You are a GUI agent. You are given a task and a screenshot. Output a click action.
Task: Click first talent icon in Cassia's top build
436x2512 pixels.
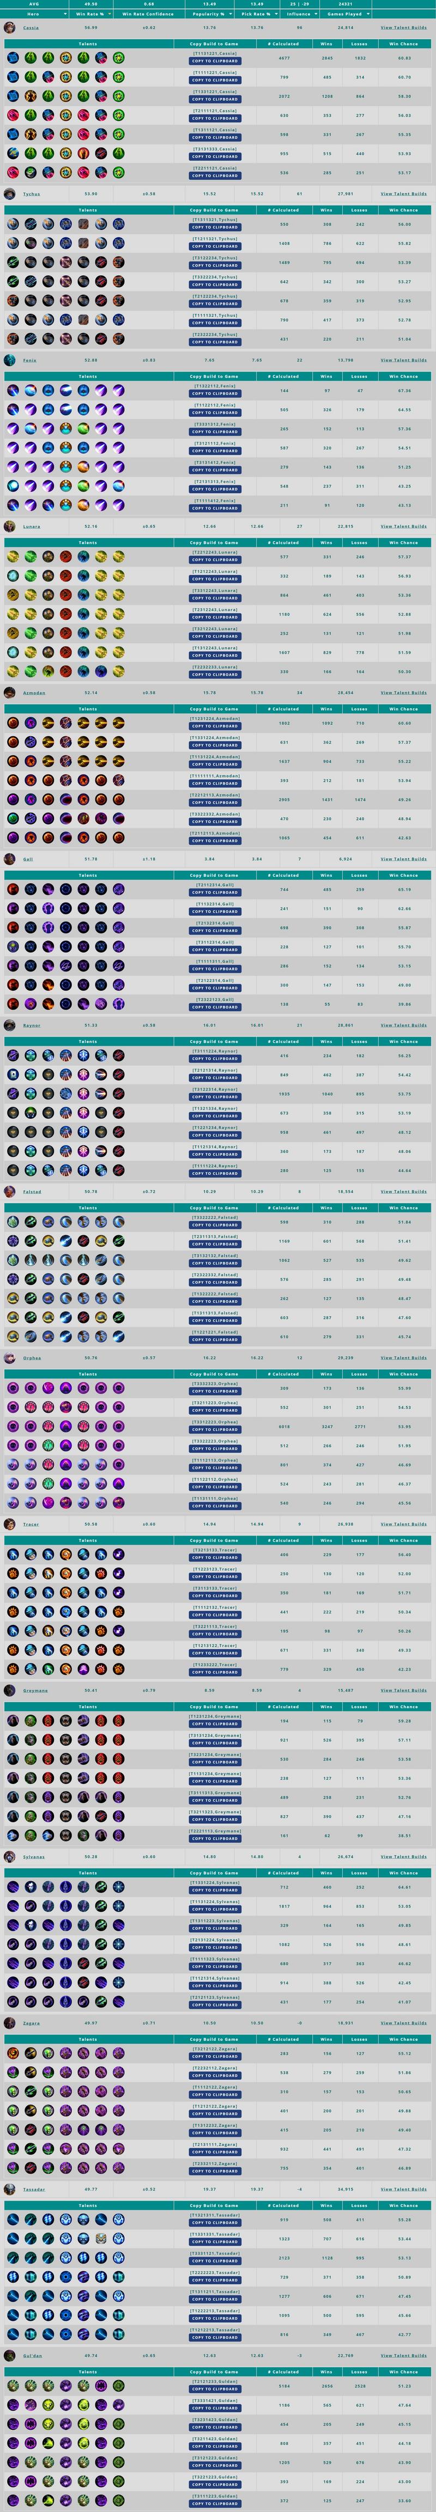pyautogui.click(x=13, y=58)
